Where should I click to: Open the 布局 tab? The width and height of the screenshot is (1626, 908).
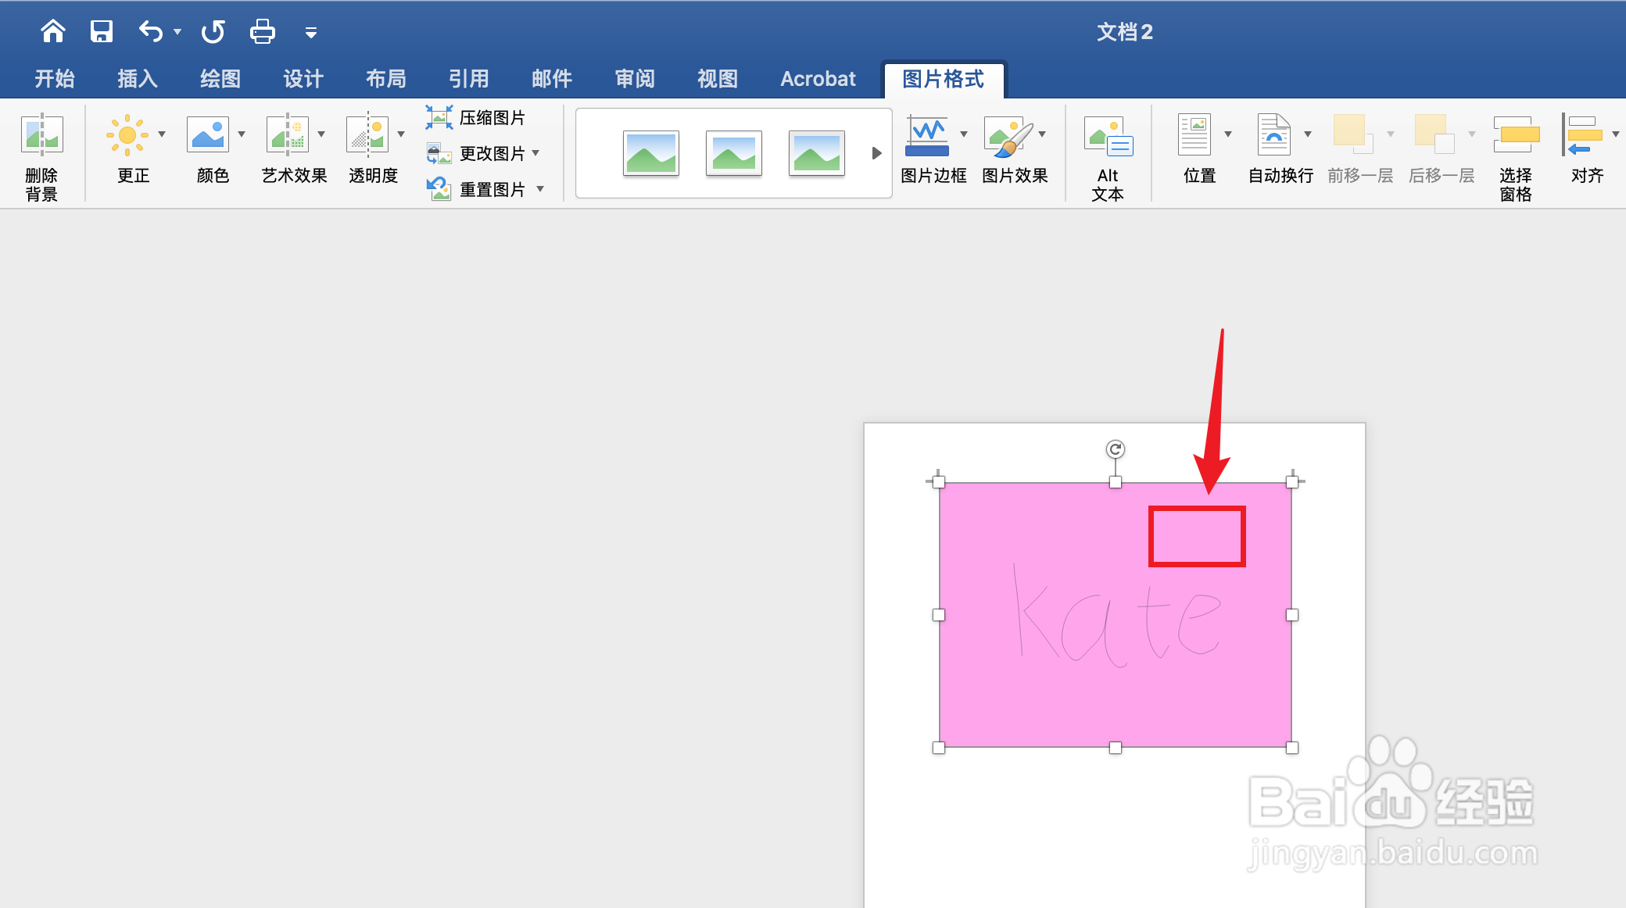click(x=386, y=79)
